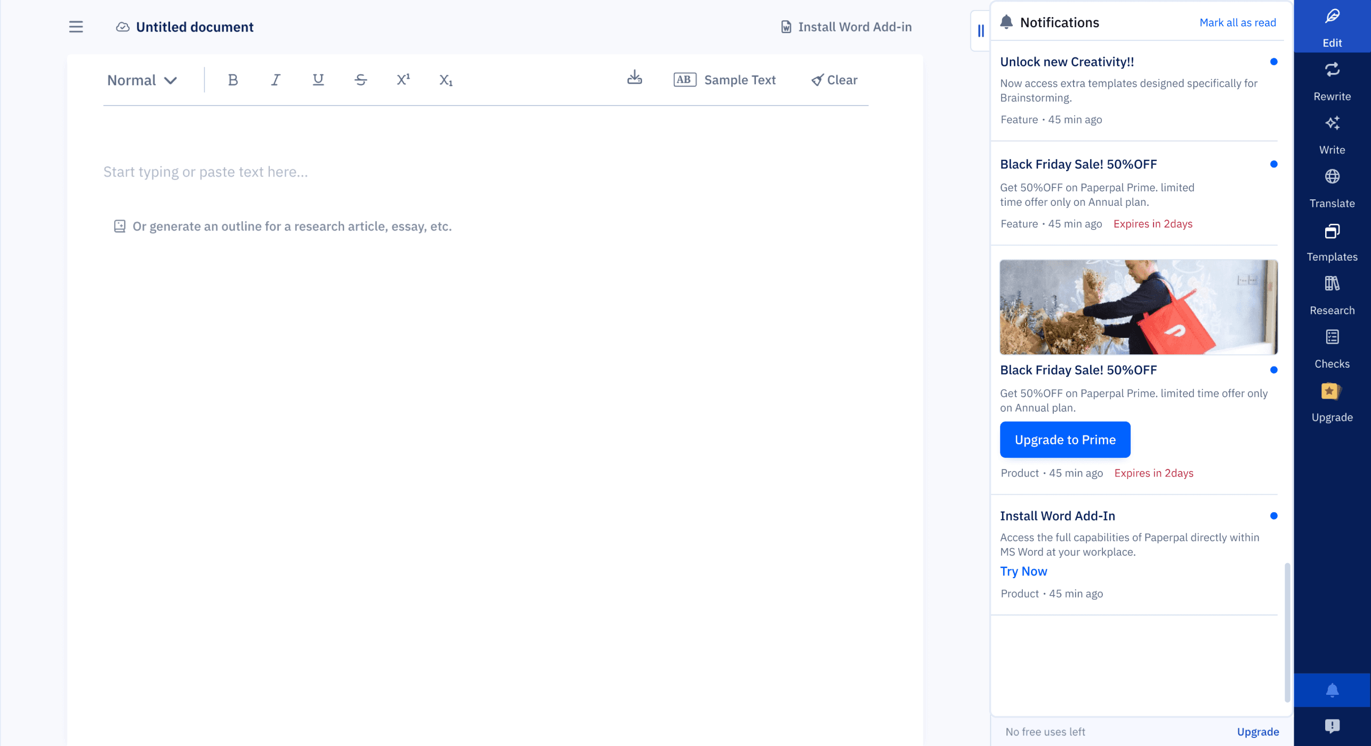Open the notifications bell in sidebar
Image resolution: width=1371 pixels, height=746 pixels.
(x=1332, y=691)
